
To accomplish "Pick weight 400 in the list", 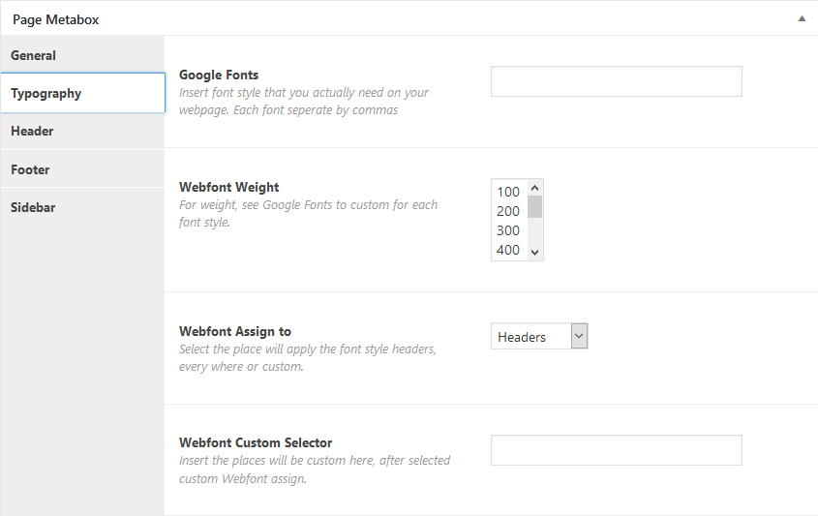I will (508, 250).
